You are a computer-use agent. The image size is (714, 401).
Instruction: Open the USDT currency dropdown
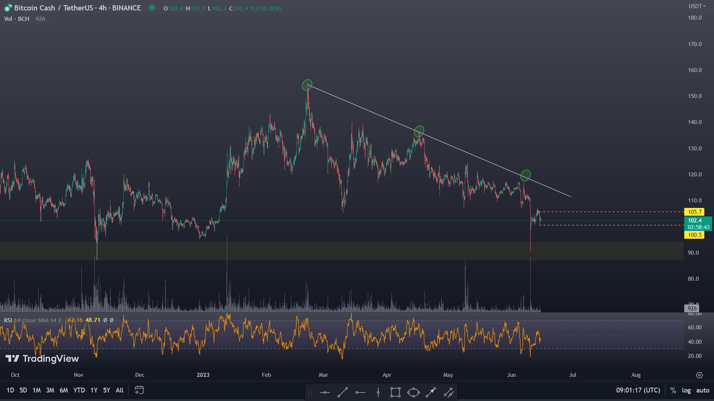[697, 6]
